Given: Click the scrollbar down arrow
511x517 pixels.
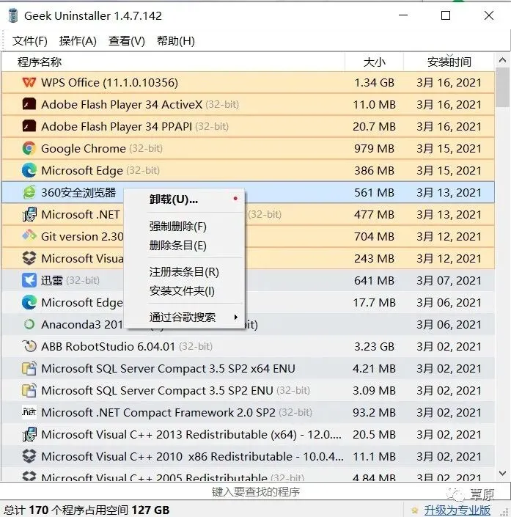Looking at the screenshot, I should pyautogui.click(x=502, y=474).
